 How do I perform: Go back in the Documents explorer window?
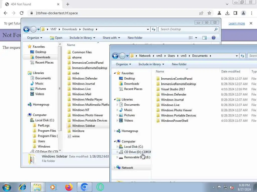115,56
